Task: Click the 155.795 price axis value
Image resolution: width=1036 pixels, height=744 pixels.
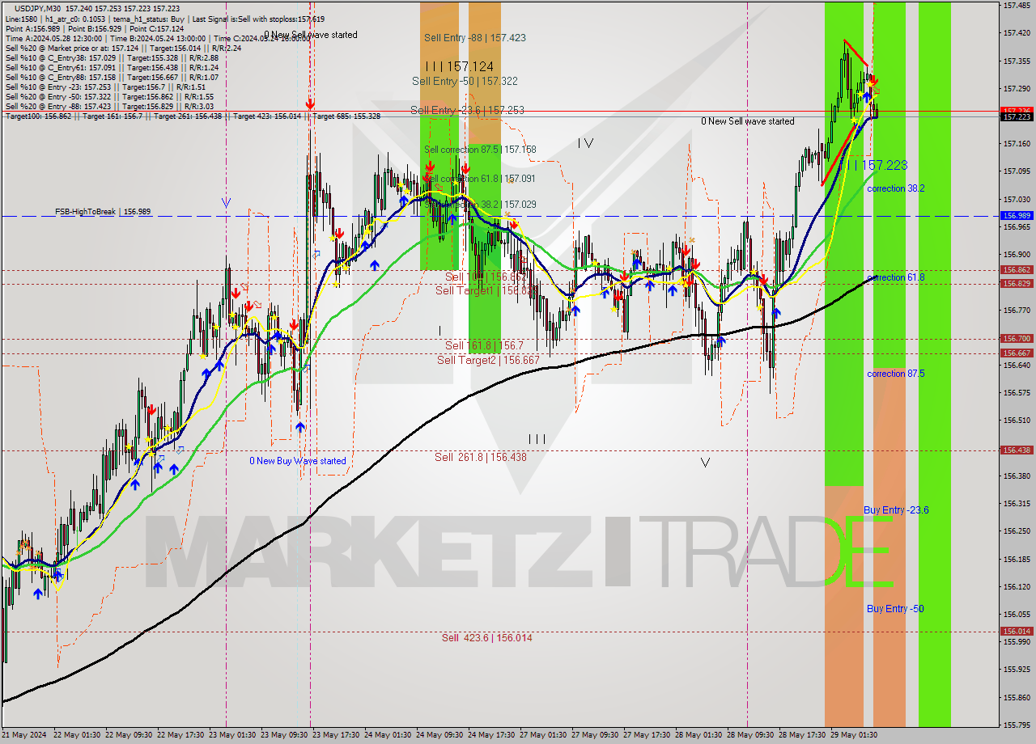Action: click(x=1016, y=725)
